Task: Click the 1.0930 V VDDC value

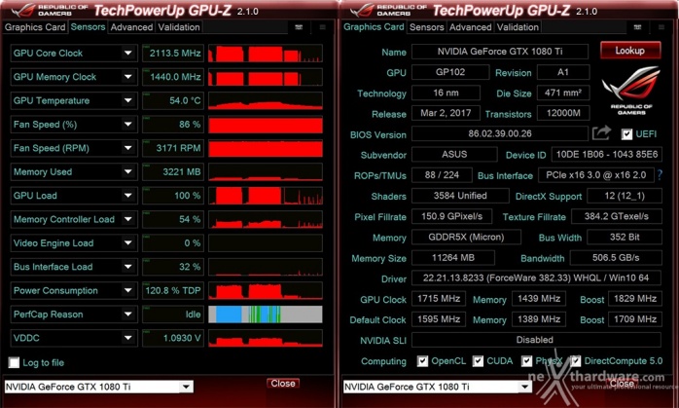Action: pos(173,338)
